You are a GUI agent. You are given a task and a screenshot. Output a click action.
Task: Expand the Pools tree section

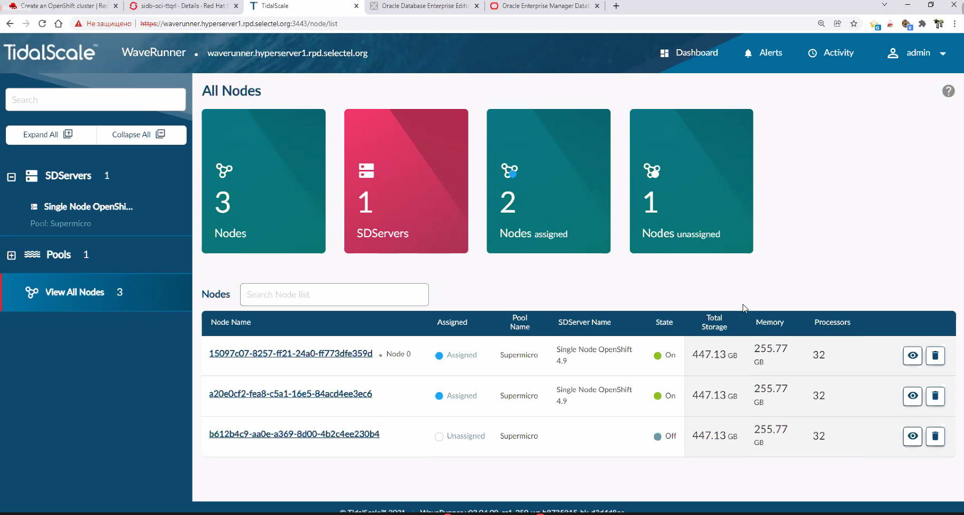click(x=11, y=255)
